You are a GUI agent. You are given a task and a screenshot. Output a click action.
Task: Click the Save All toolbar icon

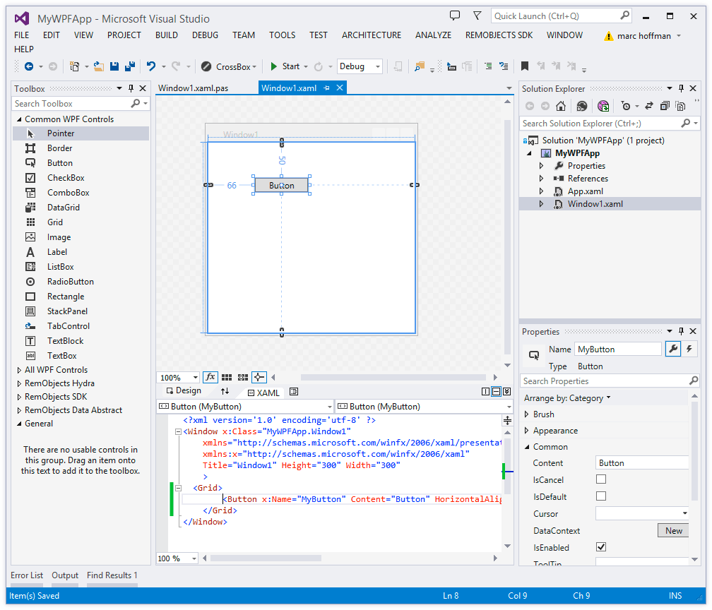(x=130, y=66)
